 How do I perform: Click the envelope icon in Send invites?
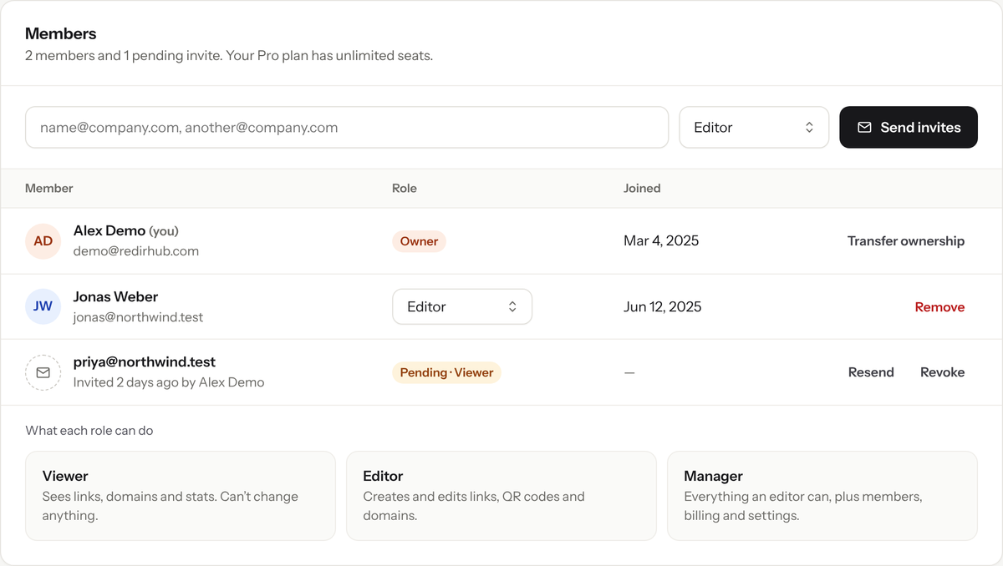point(864,128)
